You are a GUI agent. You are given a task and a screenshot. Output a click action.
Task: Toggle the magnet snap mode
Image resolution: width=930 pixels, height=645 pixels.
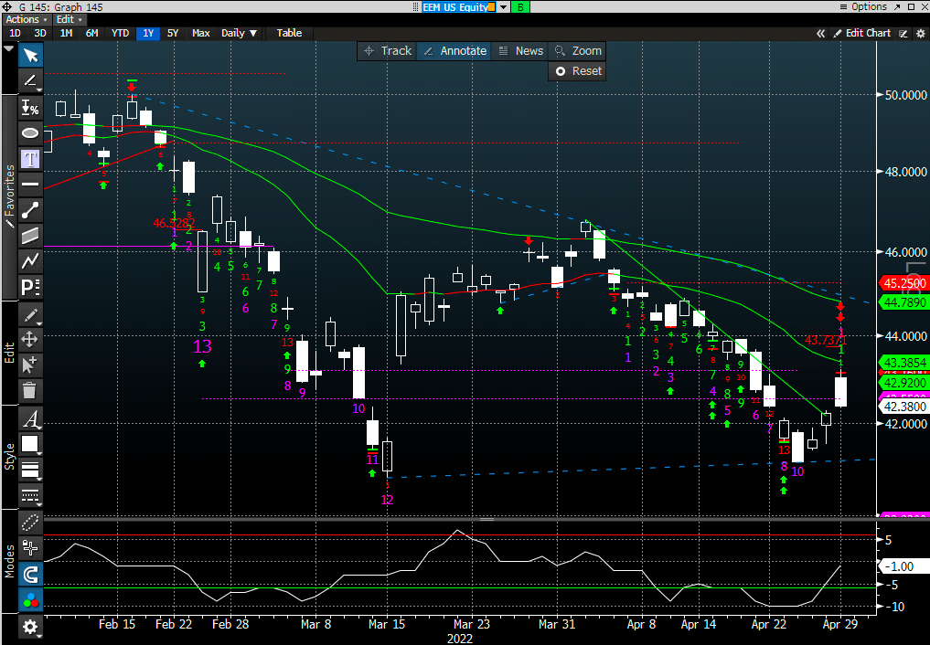tap(30, 574)
